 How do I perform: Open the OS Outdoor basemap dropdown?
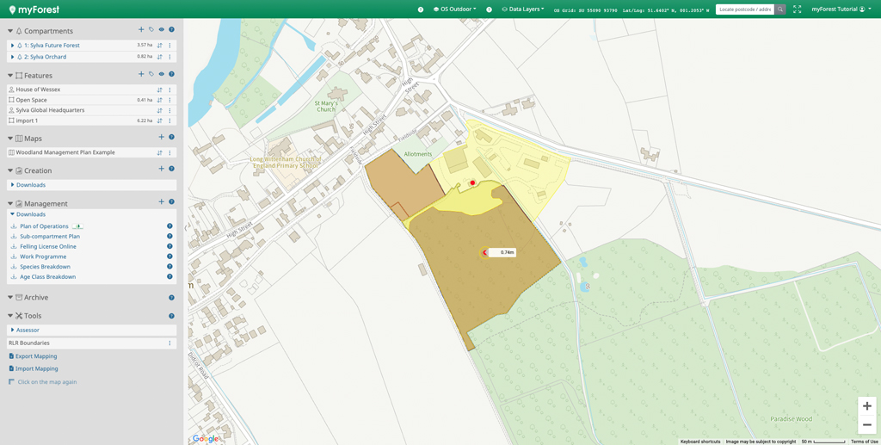[456, 9]
